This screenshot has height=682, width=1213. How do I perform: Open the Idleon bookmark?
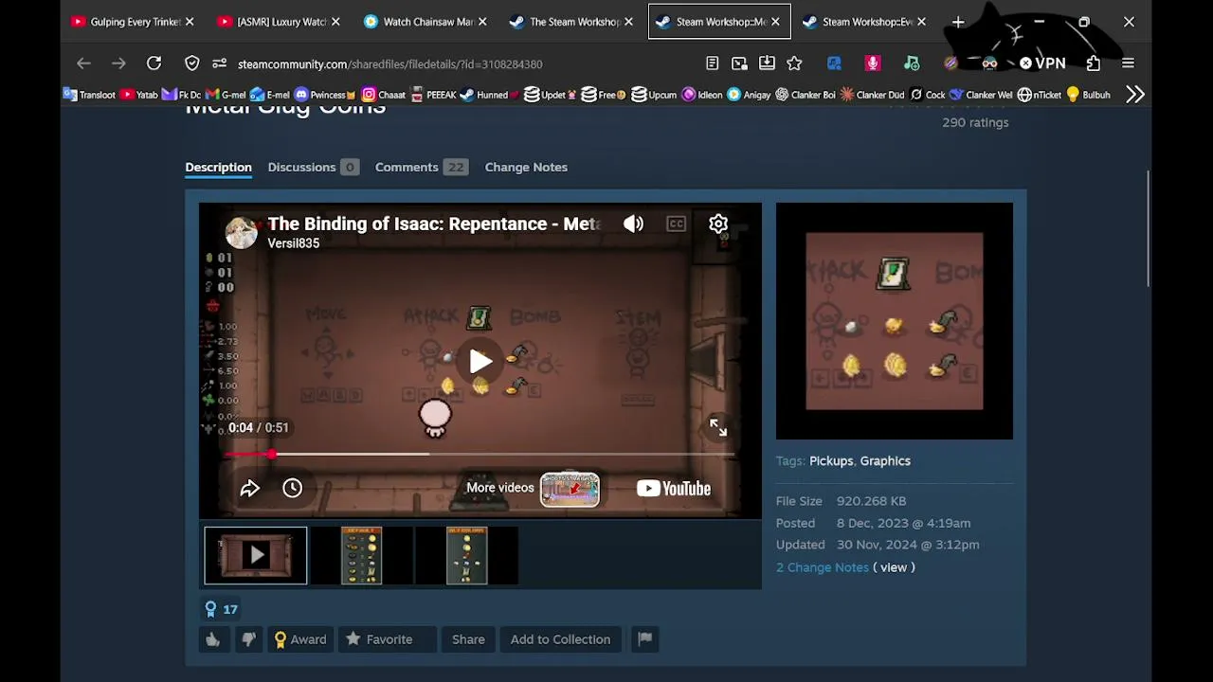click(x=702, y=95)
